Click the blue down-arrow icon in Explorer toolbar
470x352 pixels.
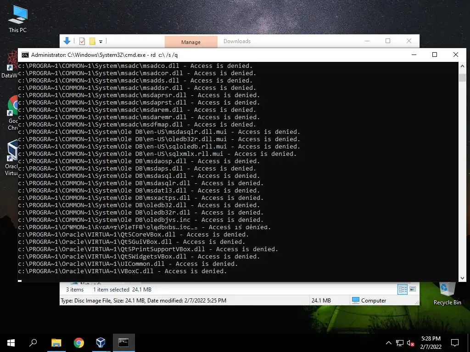point(67,41)
